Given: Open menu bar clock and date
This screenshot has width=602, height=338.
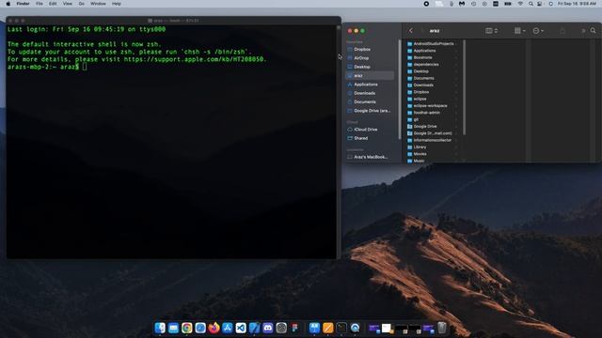Looking at the screenshot, I should coord(577,4).
